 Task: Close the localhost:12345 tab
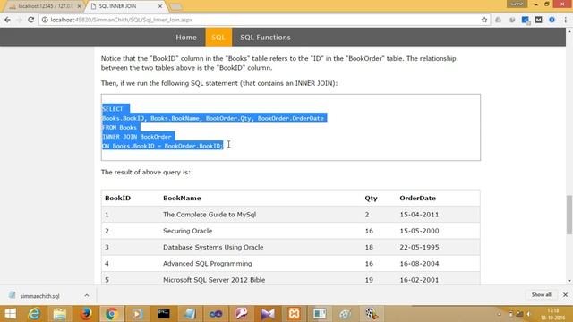pos(79,6)
